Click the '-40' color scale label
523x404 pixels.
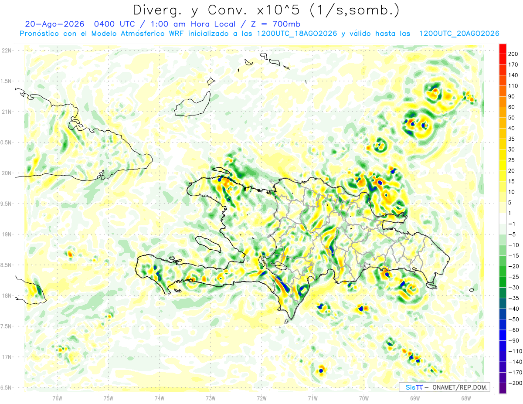pos(513,309)
